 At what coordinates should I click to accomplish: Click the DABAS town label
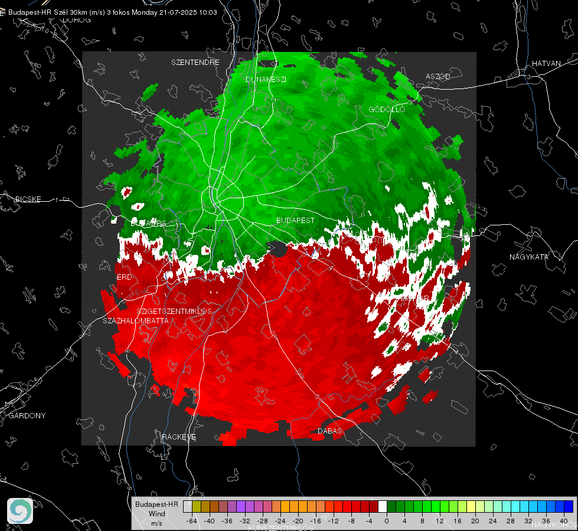(330, 431)
